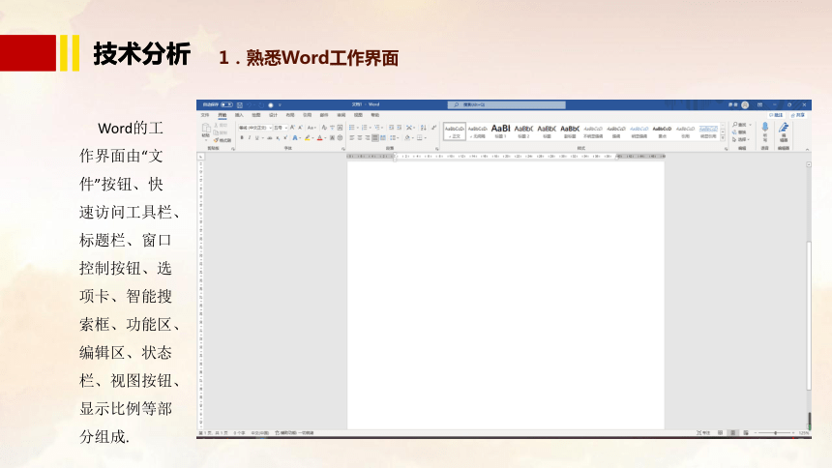Screen dimensions: 832x468
Task: Click the Editor pen icon
Action: coord(784,128)
